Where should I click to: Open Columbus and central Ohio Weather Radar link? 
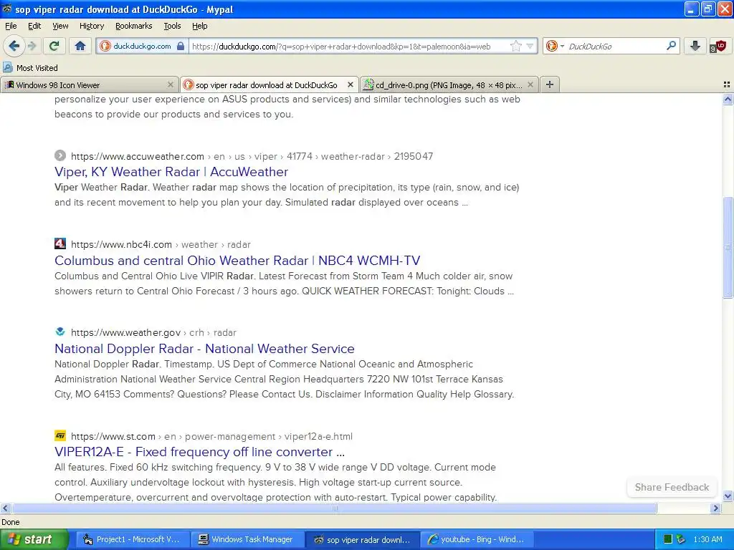tap(237, 261)
